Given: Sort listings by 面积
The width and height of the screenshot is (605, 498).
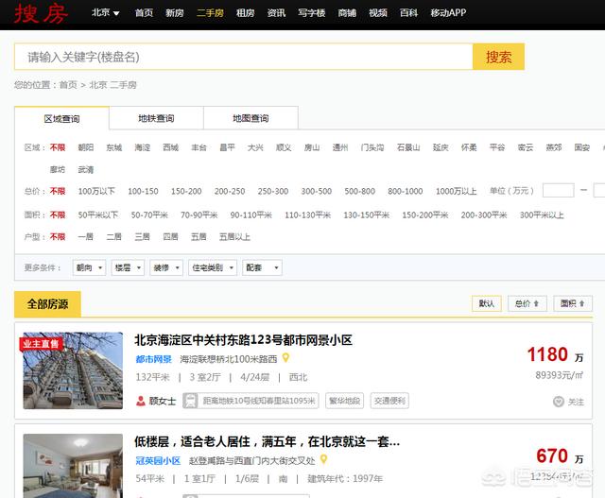Looking at the screenshot, I should click(573, 303).
